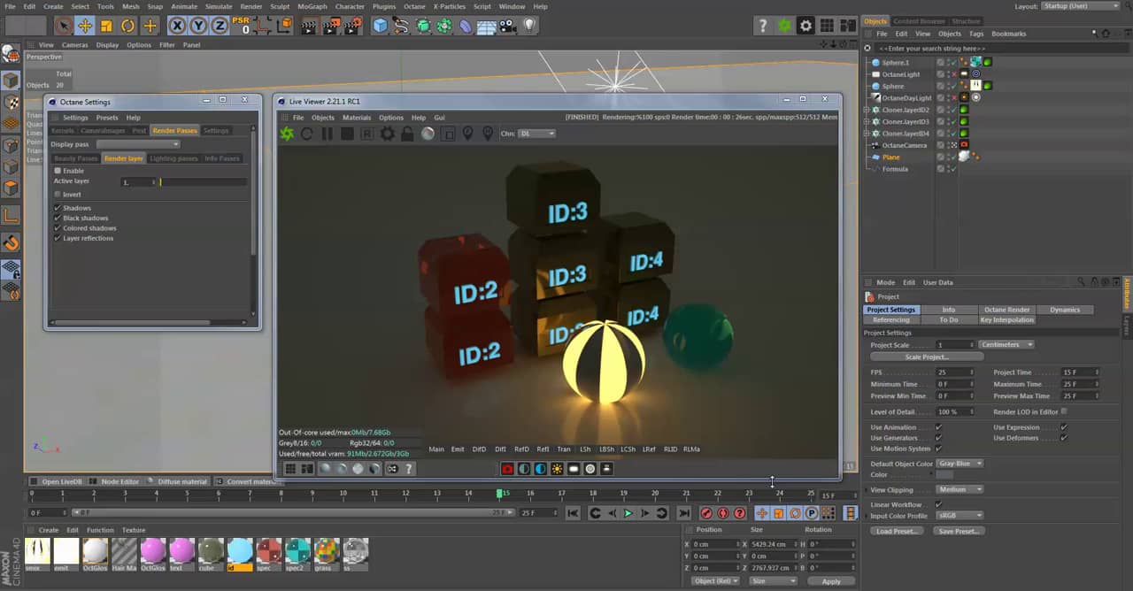Open Default Object Color dropdown
This screenshot has height=591, width=1133.
point(960,464)
